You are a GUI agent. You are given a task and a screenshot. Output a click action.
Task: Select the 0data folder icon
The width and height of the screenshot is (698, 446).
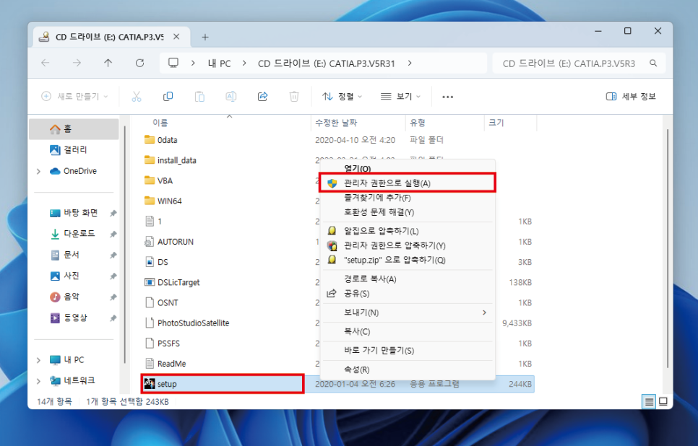pyautogui.click(x=150, y=139)
